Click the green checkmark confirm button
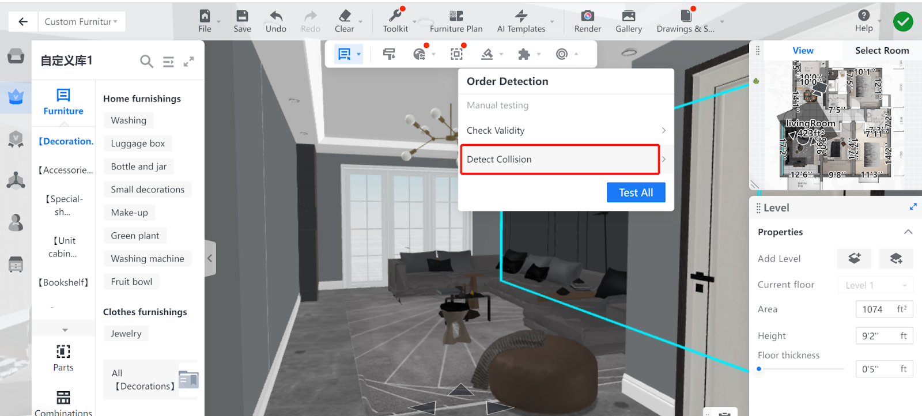The image size is (922, 416). point(903,22)
